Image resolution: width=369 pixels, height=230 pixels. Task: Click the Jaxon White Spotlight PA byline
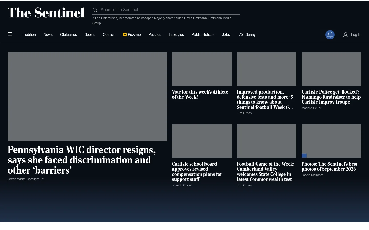pos(26,179)
